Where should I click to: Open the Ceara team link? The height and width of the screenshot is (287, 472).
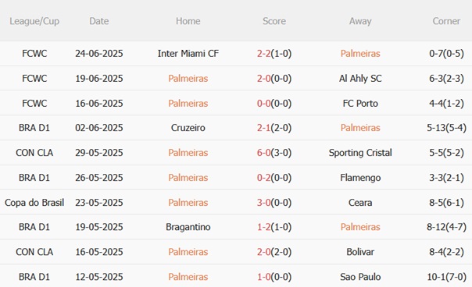tap(360, 203)
